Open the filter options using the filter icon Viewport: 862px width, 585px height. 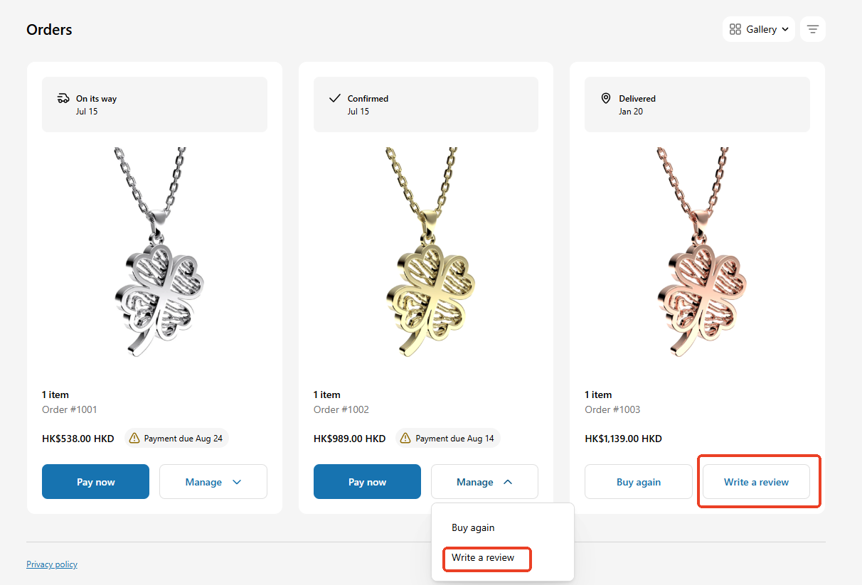click(812, 29)
